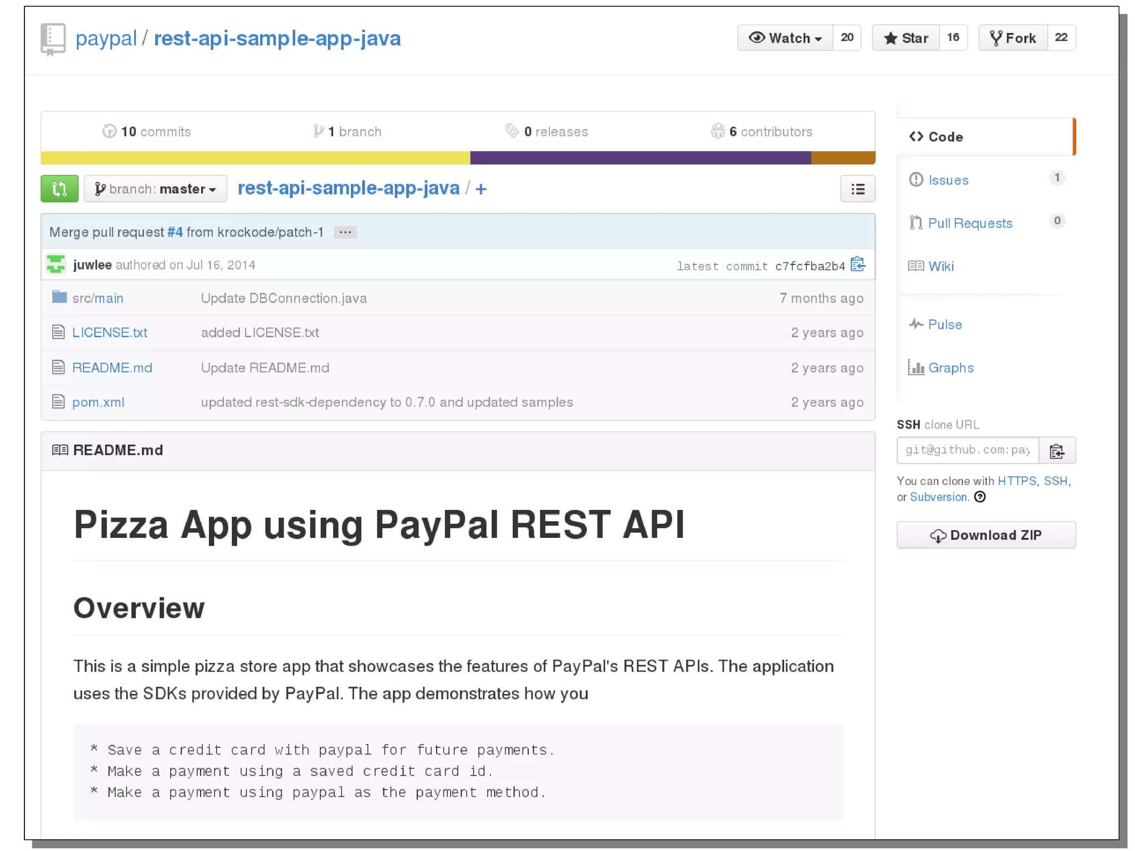This screenshot has height=851, width=1135.
Task: Click the src/main folder icon
Action: click(x=59, y=298)
